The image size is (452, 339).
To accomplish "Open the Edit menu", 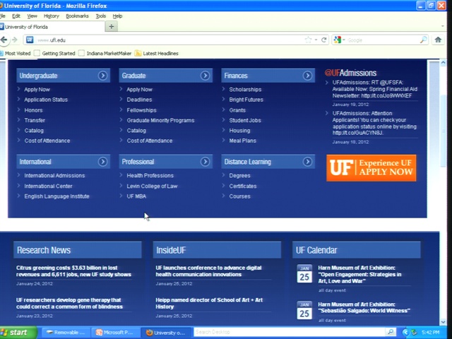I will click(x=16, y=16).
